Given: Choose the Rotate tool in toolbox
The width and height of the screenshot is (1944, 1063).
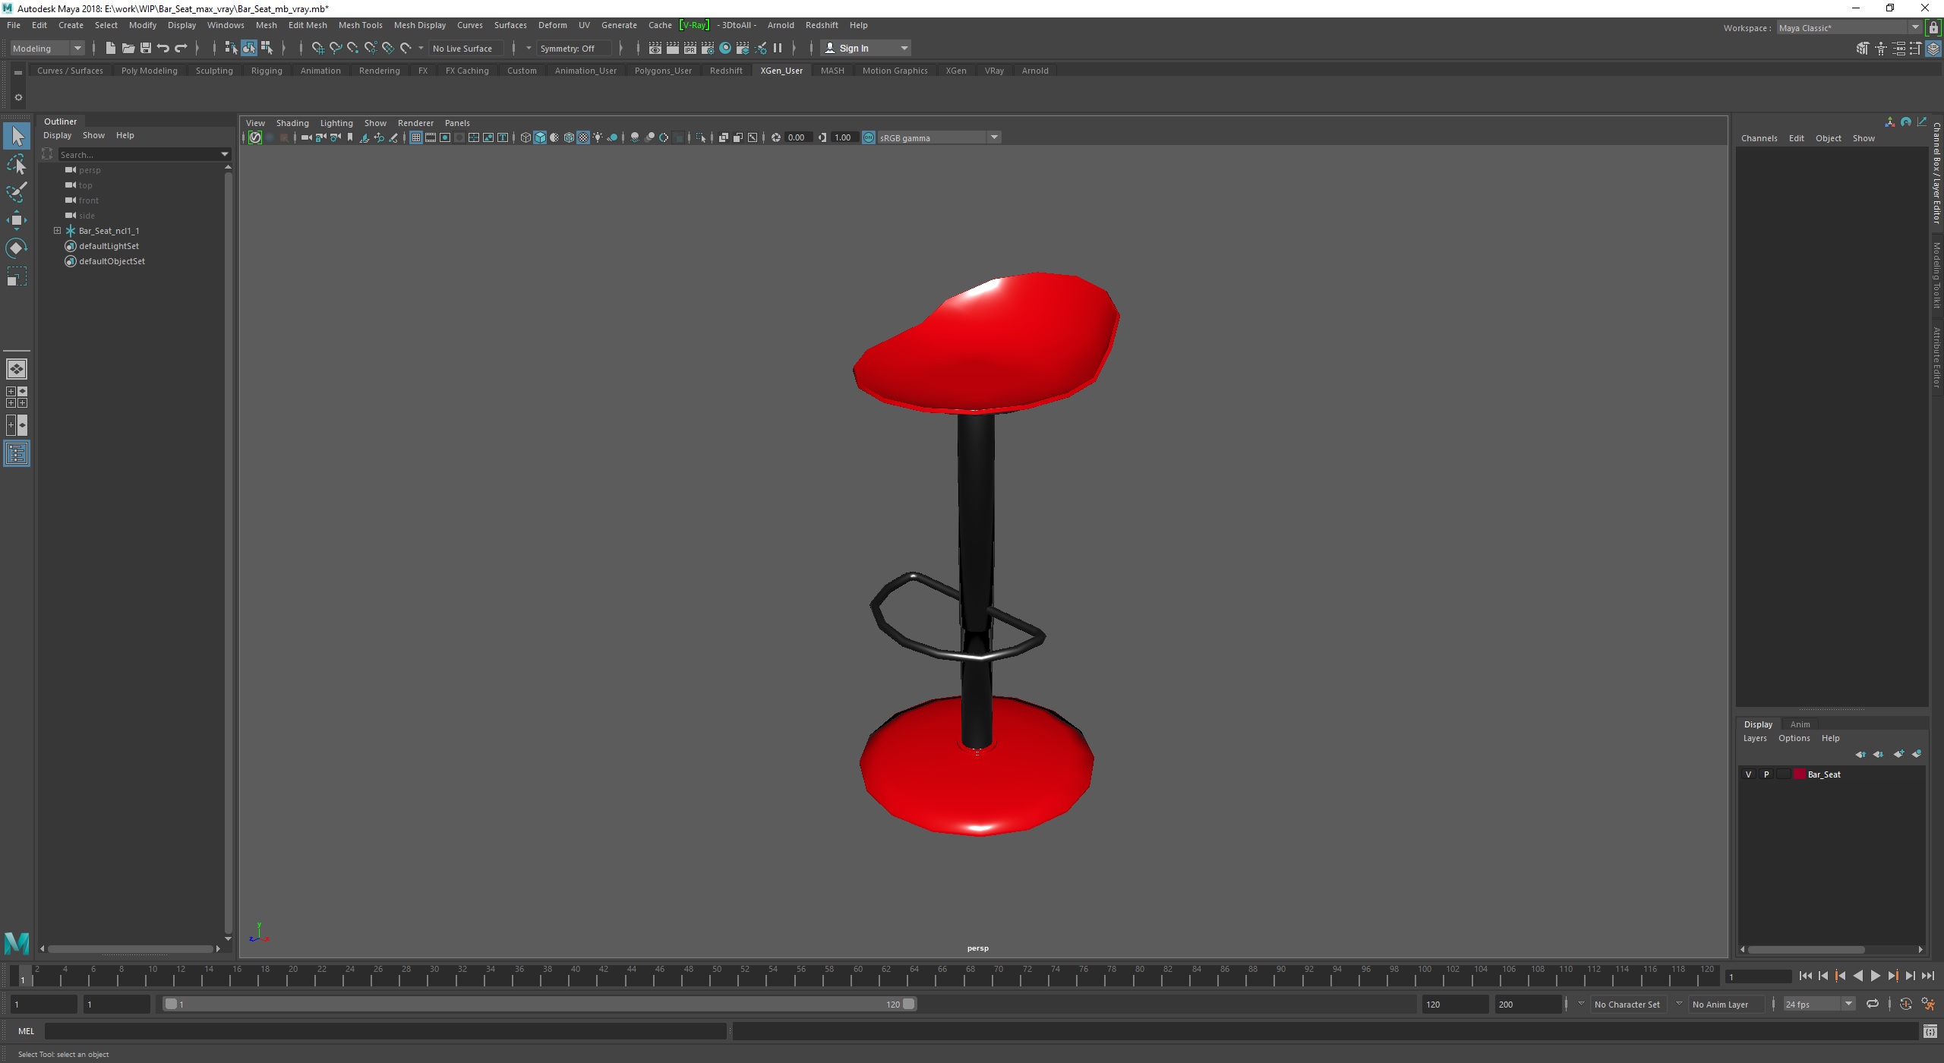Looking at the screenshot, I should 17,248.
